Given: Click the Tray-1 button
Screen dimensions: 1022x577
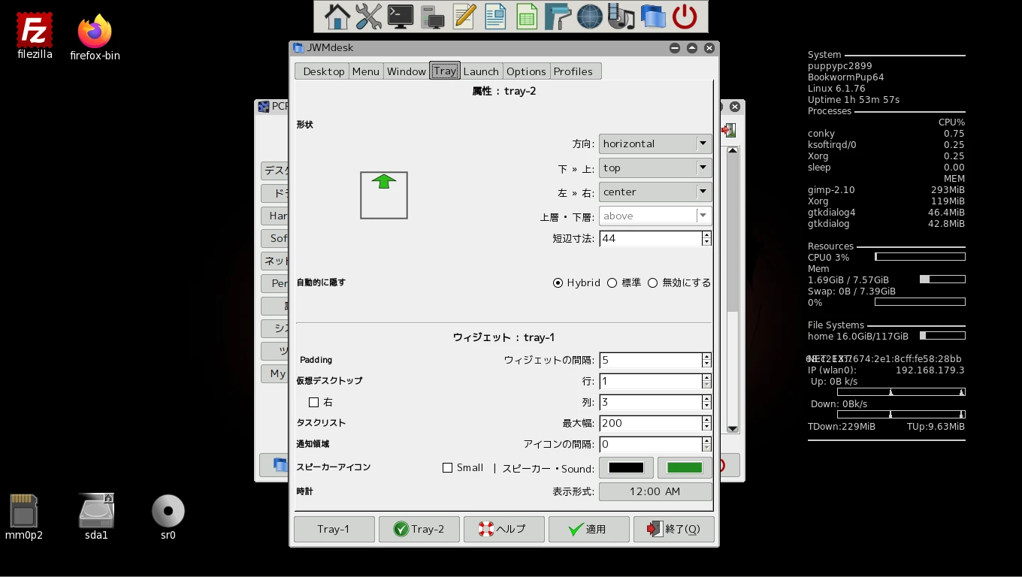Looking at the screenshot, I should coord(334,529).
